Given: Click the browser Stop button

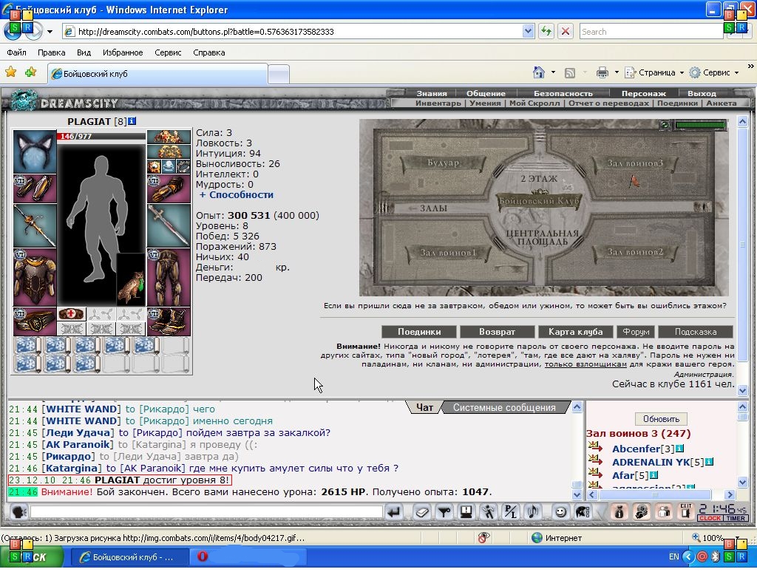Looking at the screenshot, I should pyautogui.click(x=566, y=31).
